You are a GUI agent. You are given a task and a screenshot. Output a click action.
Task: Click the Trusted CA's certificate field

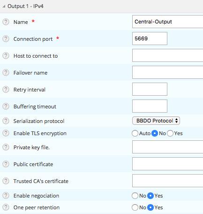[167, 181]
